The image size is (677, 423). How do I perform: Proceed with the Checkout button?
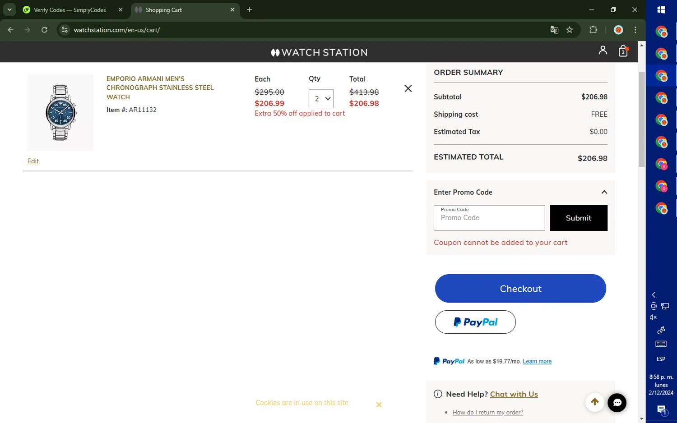coord(520,289)
